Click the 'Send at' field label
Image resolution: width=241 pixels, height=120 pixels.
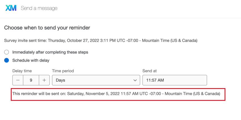(149, 71)
